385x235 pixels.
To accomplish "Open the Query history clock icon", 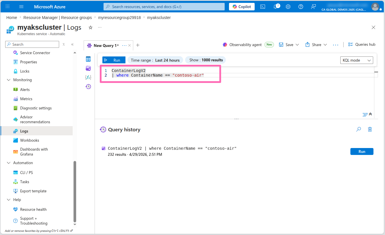I will tap(88, 86).
